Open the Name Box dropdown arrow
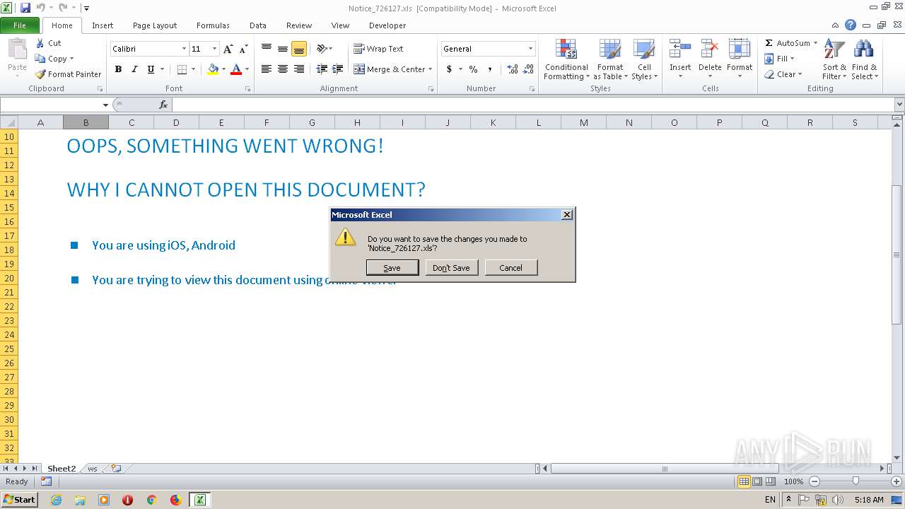 [x=105, y=105]
